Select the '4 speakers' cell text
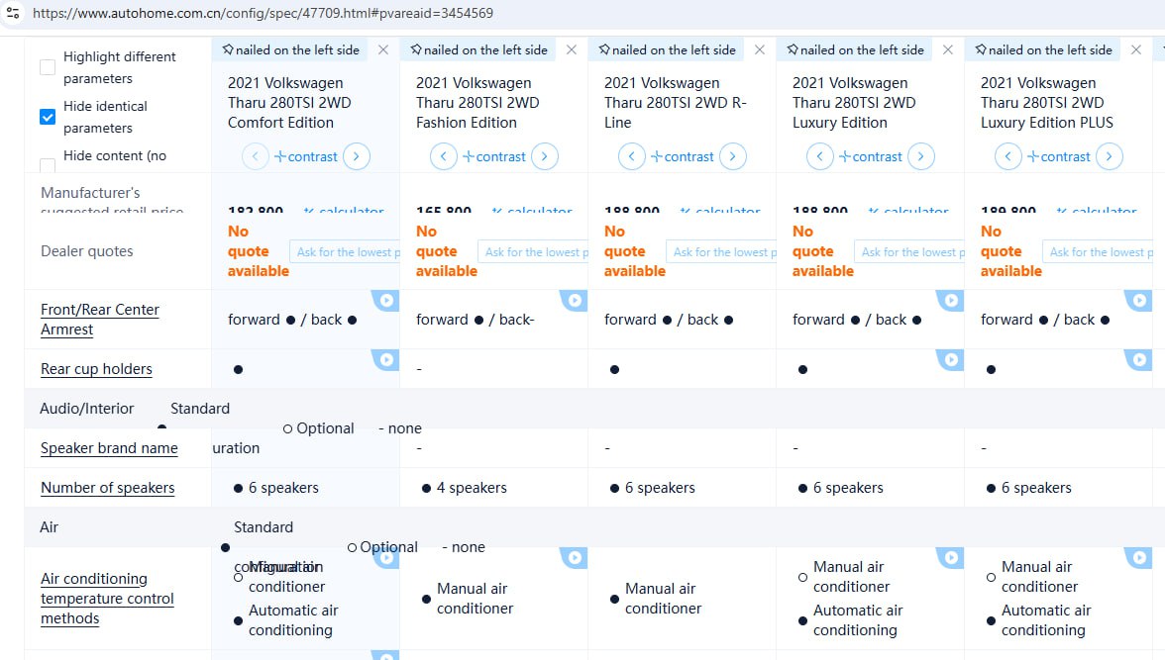 pos(472,488)
